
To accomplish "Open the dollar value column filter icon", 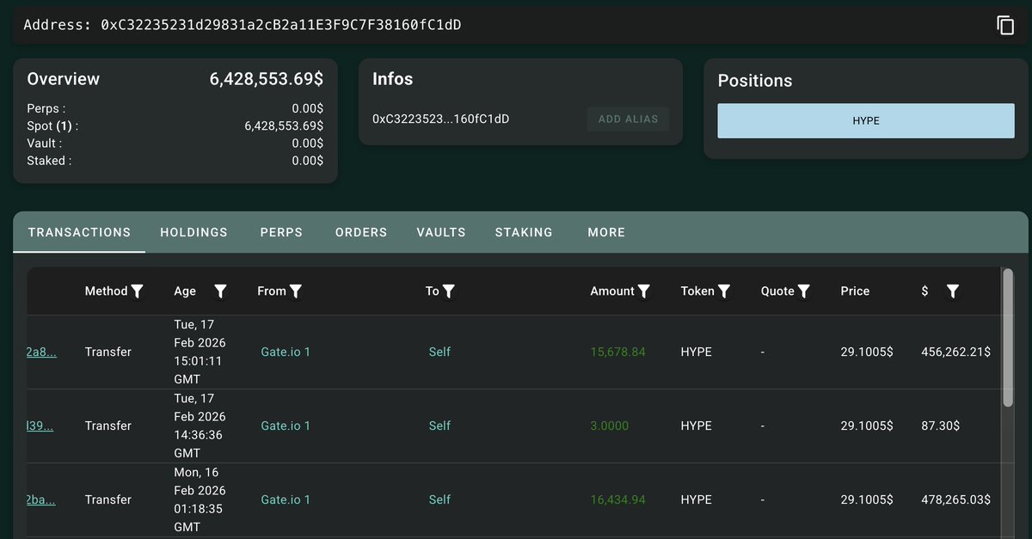I will pyautogui.click(x=952, y=291).
